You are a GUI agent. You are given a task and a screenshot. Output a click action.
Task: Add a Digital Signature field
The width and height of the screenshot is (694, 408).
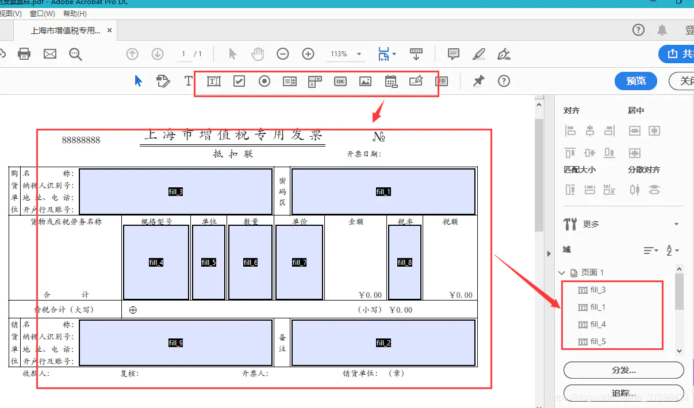tap(416, 81)
